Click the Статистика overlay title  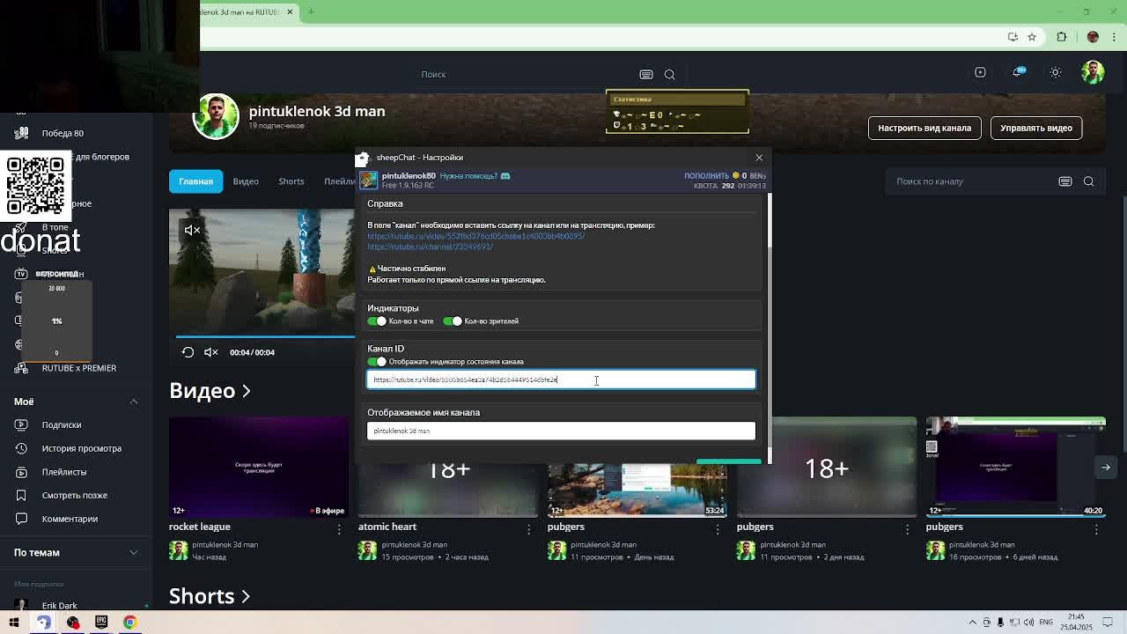pos(632,100)
